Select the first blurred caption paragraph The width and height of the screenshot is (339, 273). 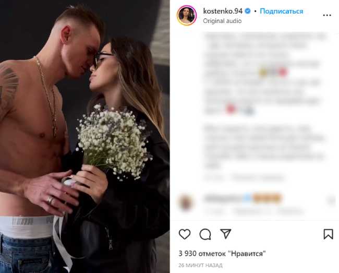click(265, 73)
